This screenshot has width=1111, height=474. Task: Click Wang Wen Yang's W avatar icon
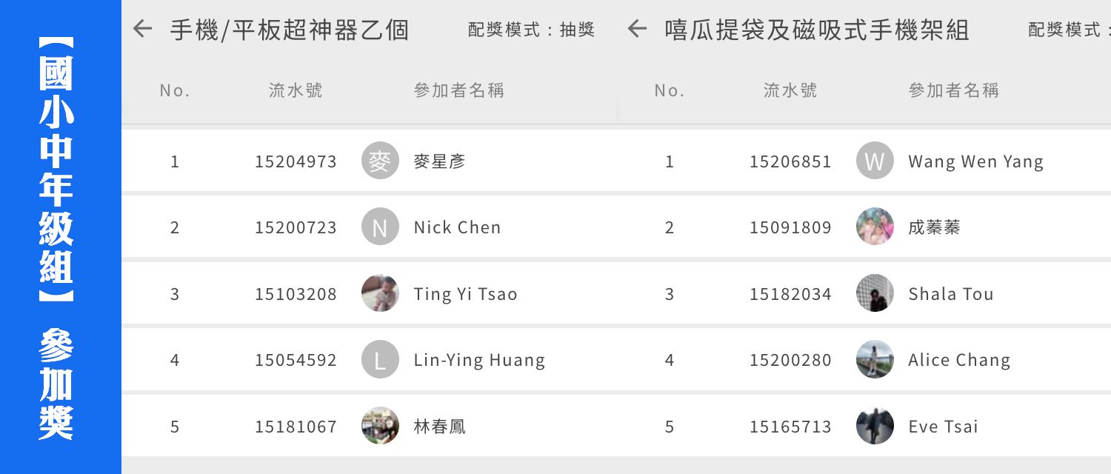[x=875, y=161]
